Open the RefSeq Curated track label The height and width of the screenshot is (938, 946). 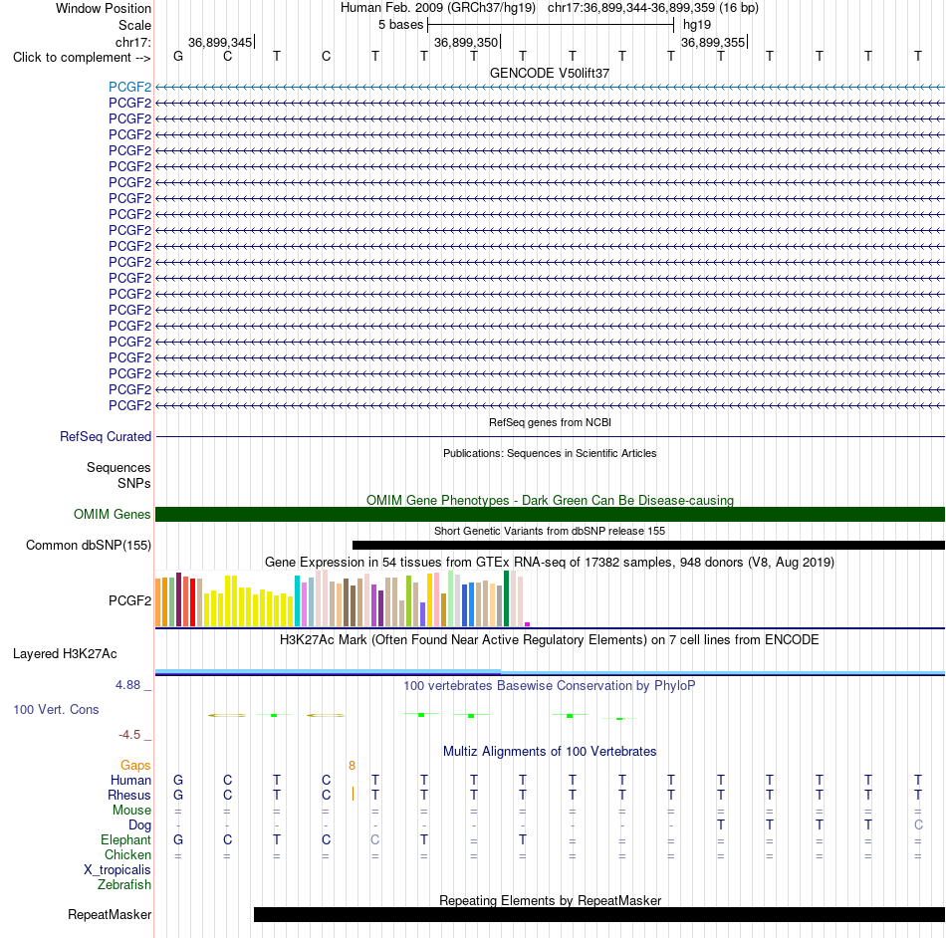(105, 437)
